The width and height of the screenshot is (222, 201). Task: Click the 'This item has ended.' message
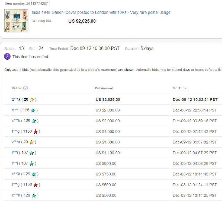click(x=31, y=57)
